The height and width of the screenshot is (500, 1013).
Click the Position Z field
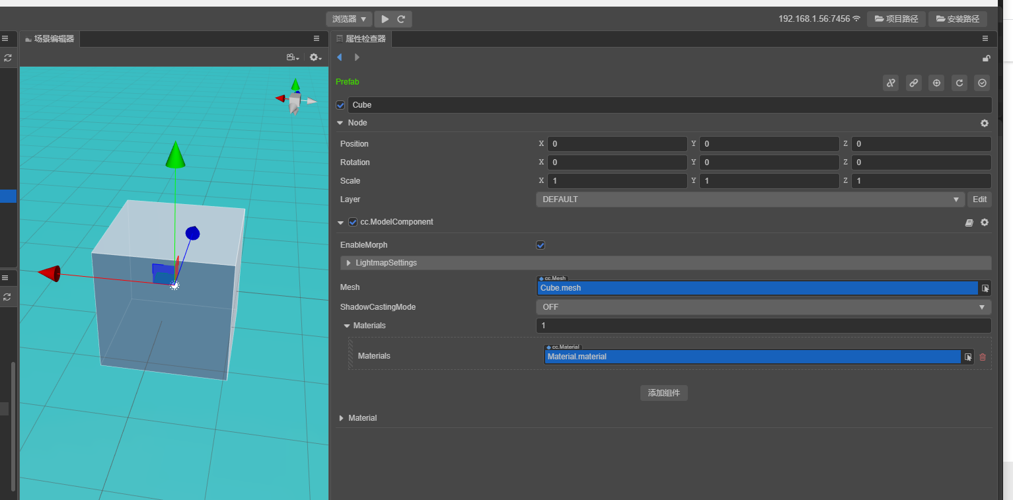(x=921, y=144)
